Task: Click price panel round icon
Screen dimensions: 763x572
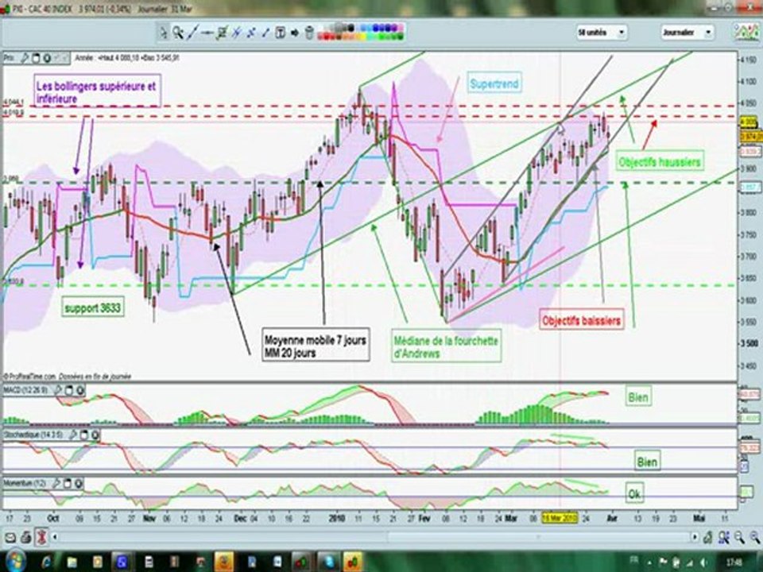Action: (x=47, y=58)
